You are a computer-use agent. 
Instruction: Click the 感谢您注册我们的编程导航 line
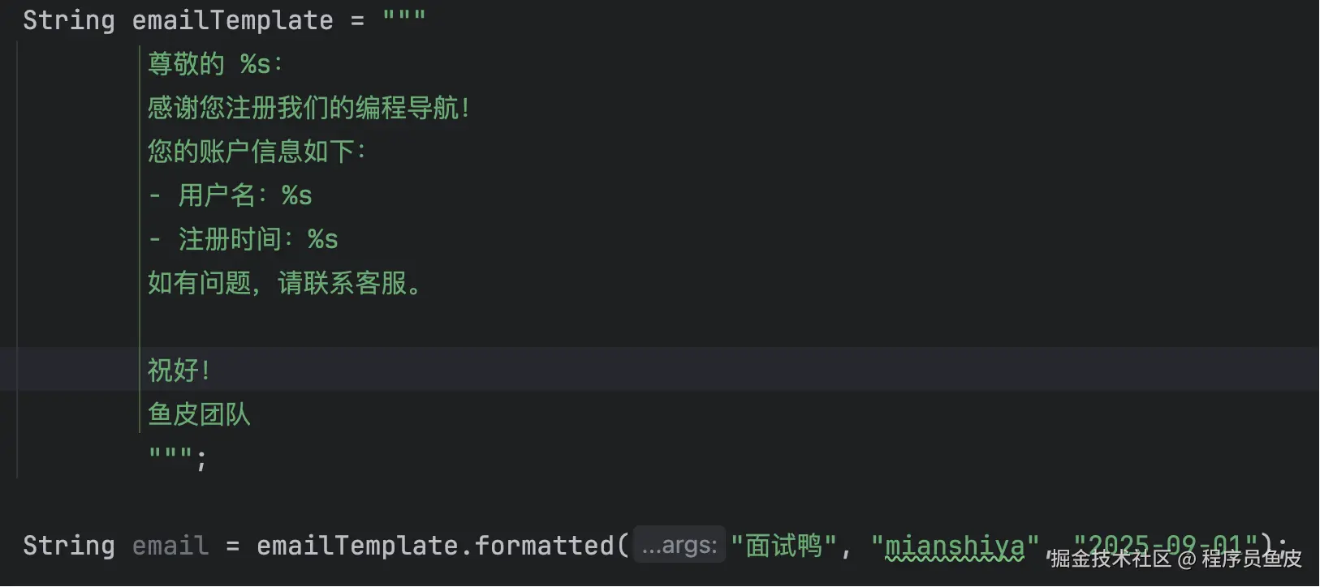[308, 108]
